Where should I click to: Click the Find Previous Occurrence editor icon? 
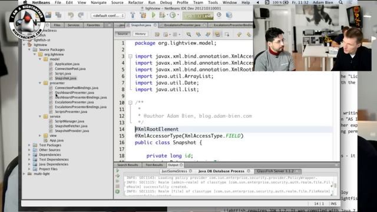pos(198,34)
